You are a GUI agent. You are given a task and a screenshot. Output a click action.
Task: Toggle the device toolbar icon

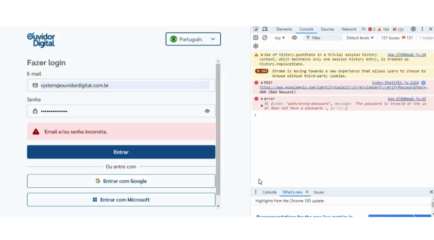pos(265,29)
